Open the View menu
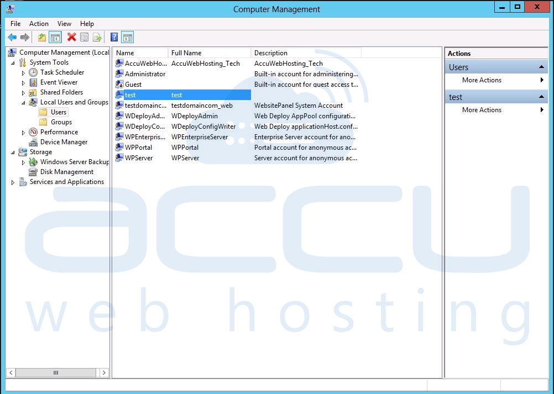 tap(64, 24)
